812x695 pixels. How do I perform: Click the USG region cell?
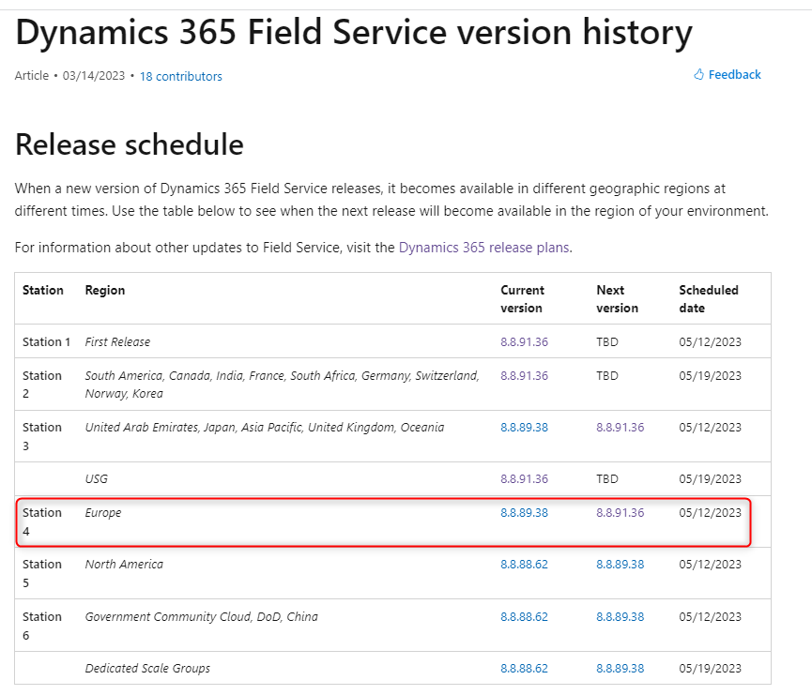tap(97, 479)
